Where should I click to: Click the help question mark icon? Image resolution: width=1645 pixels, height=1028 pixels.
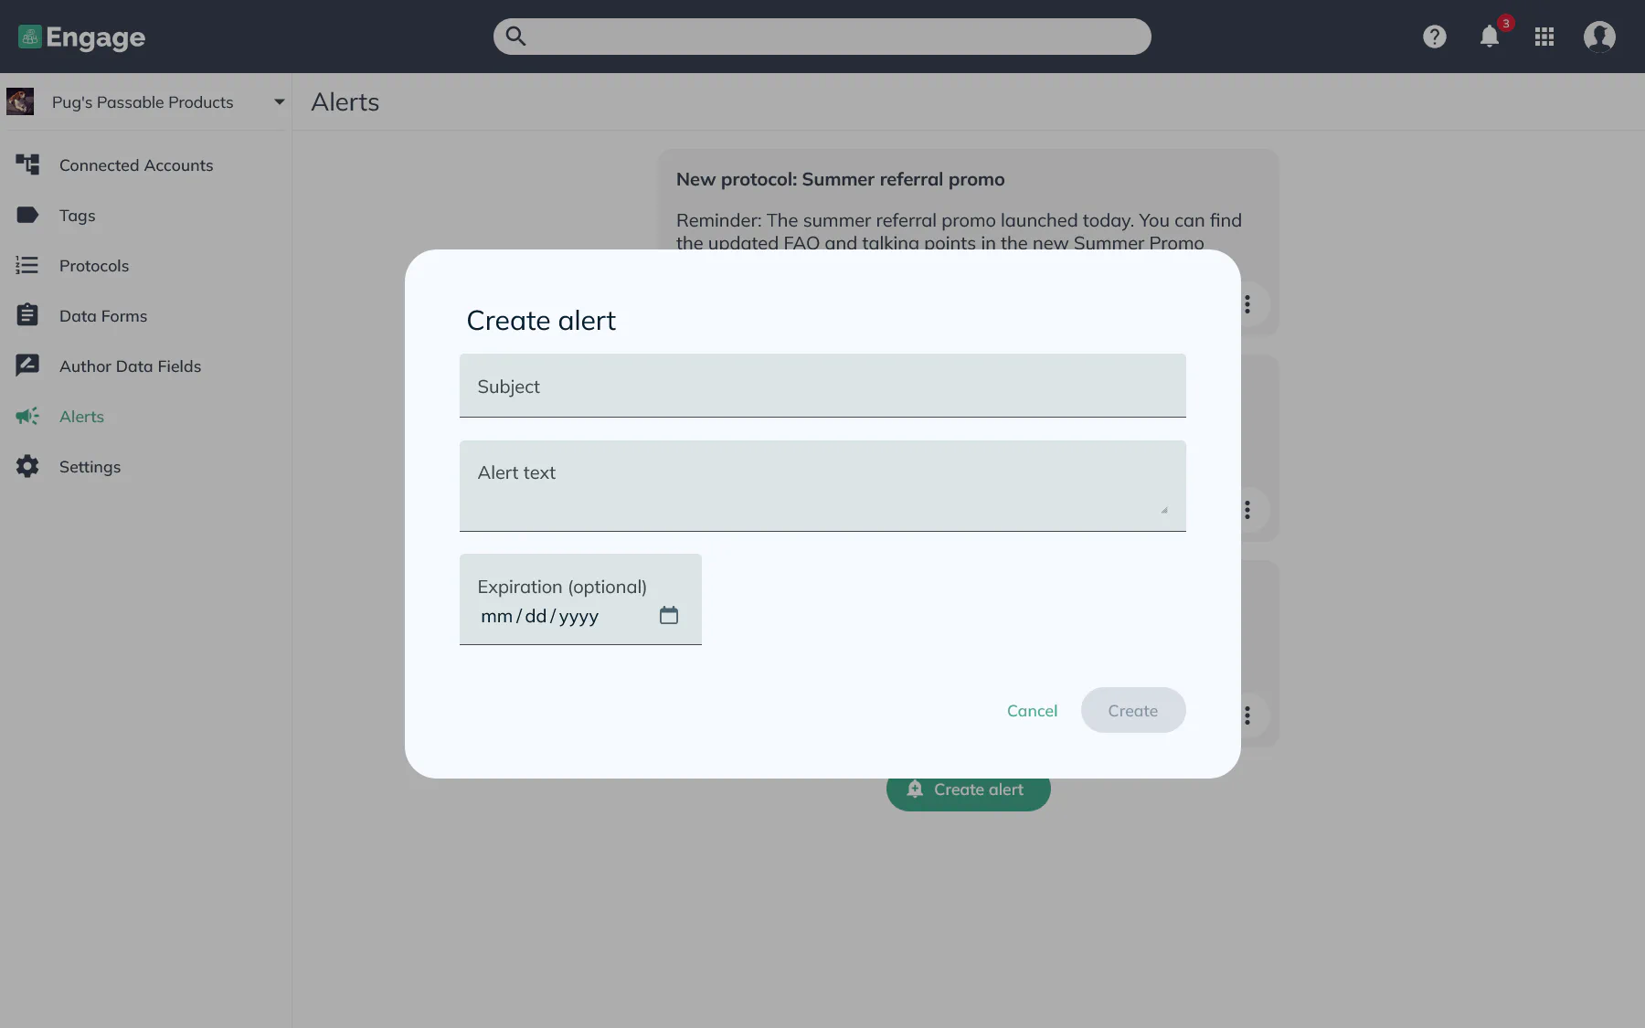[x=1434, y=37]
